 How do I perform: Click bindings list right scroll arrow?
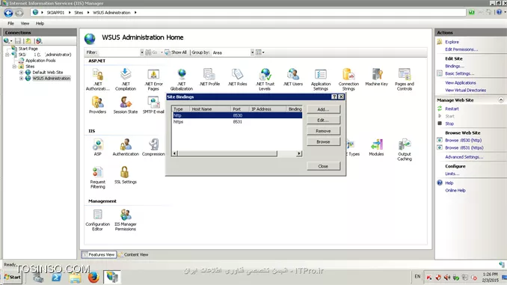[299, 153]
